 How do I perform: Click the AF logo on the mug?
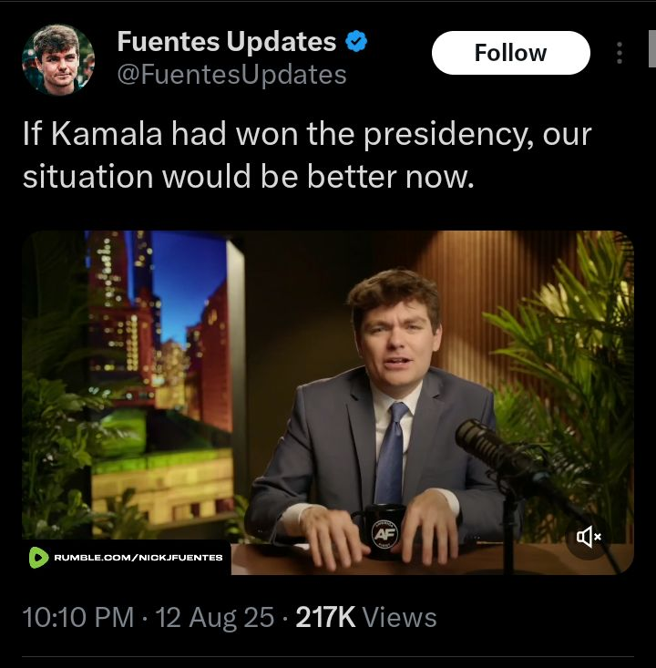point(383,534)
